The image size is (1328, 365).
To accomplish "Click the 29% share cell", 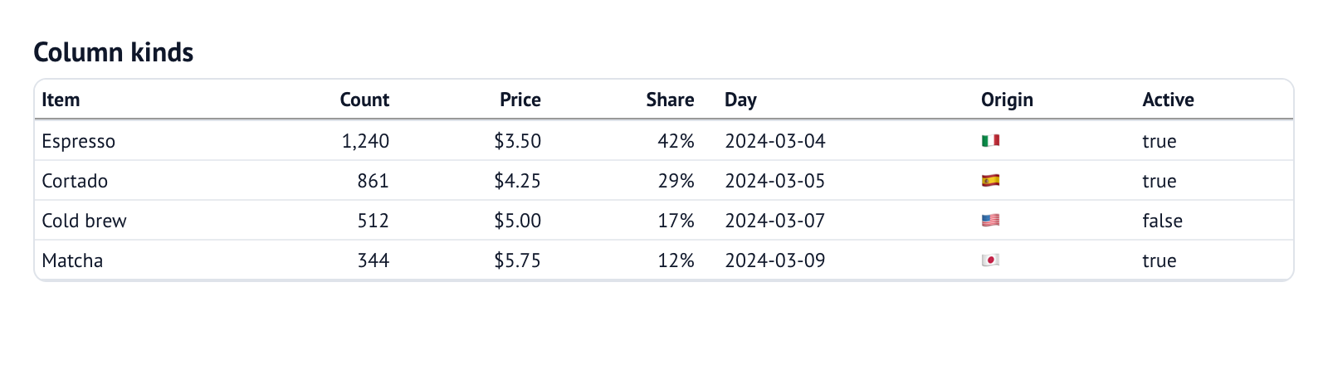I will (676, 181).
